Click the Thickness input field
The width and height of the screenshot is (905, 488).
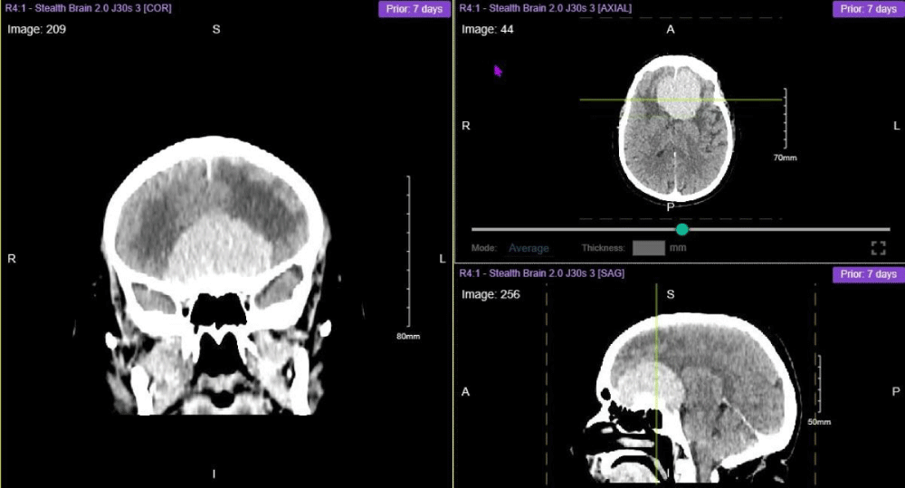click(648, 248)
